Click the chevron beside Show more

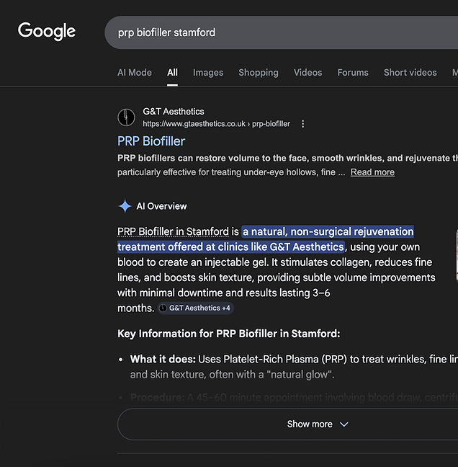pyautogui.click(x=344, y=424)
